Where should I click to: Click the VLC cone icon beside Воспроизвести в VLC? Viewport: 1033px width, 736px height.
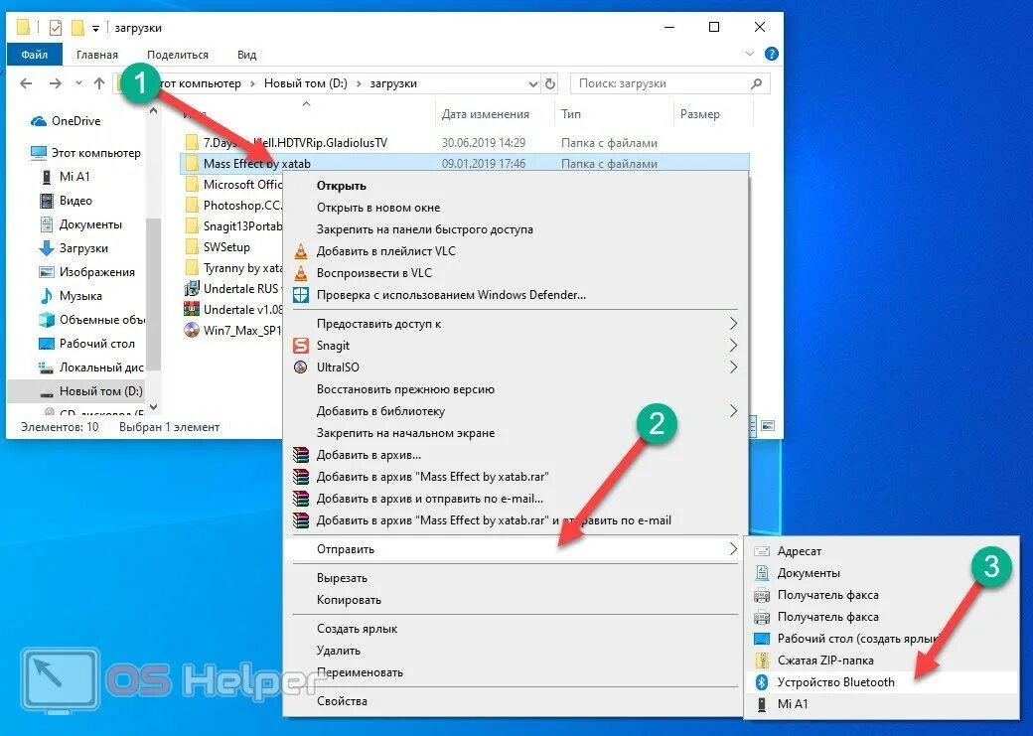[x=300, y=273]
